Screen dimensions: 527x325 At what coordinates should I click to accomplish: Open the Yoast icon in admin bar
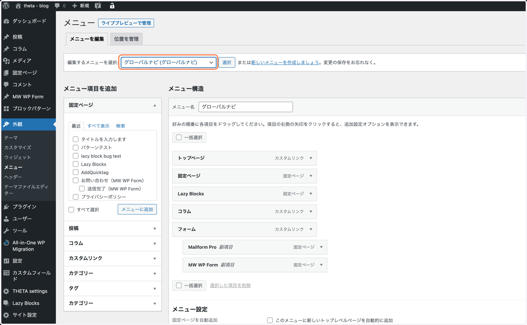[x=98, y=6]
